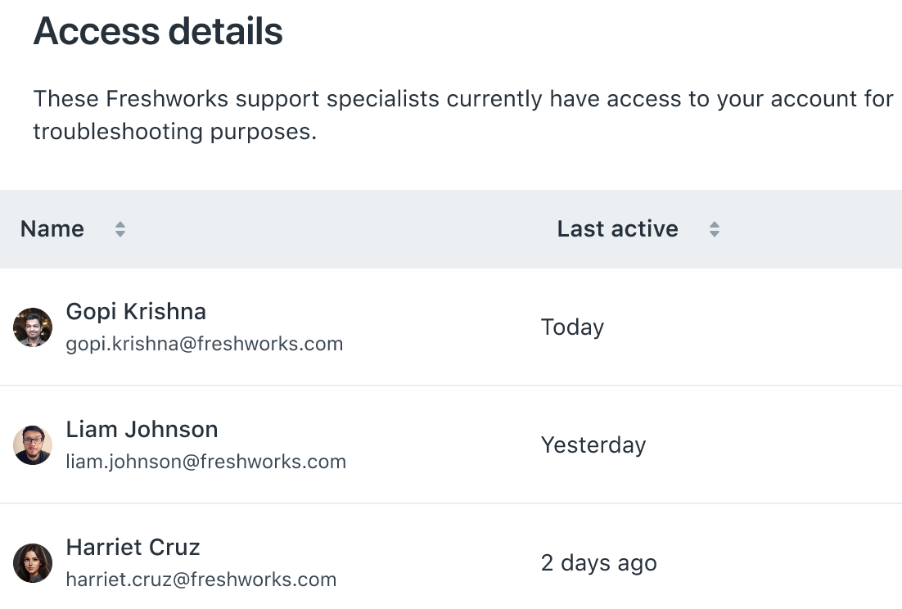Screen dimensions: 902x609
Task: Click the down arrow beside Last active
Action: (715, 235)
